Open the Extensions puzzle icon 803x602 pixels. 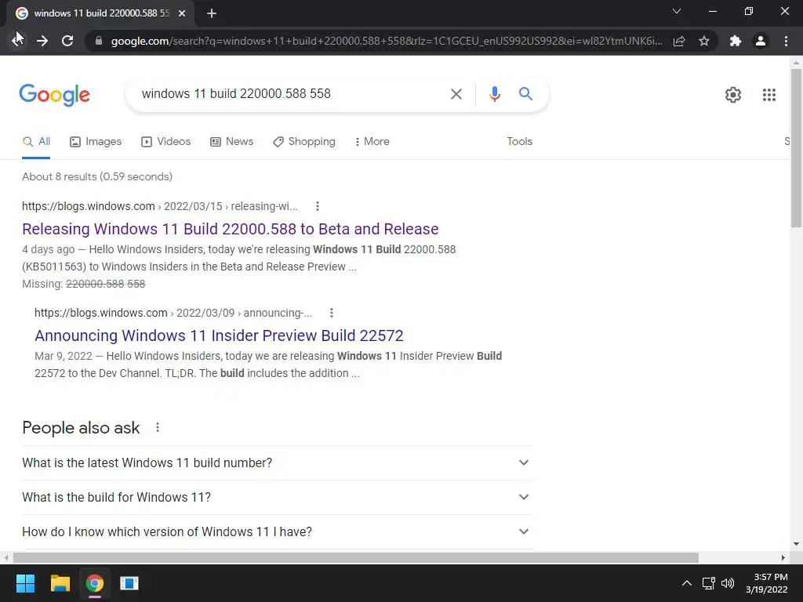736,41
